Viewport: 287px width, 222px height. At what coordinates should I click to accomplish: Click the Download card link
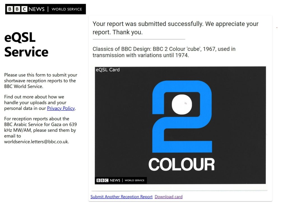(168, 197)
